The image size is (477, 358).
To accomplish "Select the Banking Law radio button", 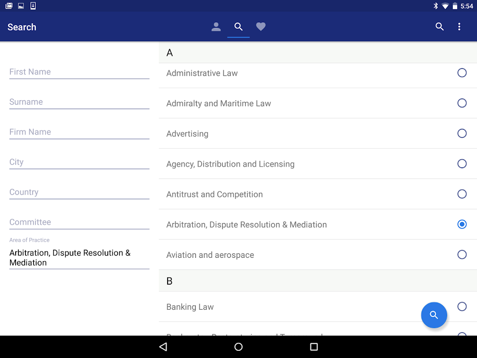I will pos(462,307).
